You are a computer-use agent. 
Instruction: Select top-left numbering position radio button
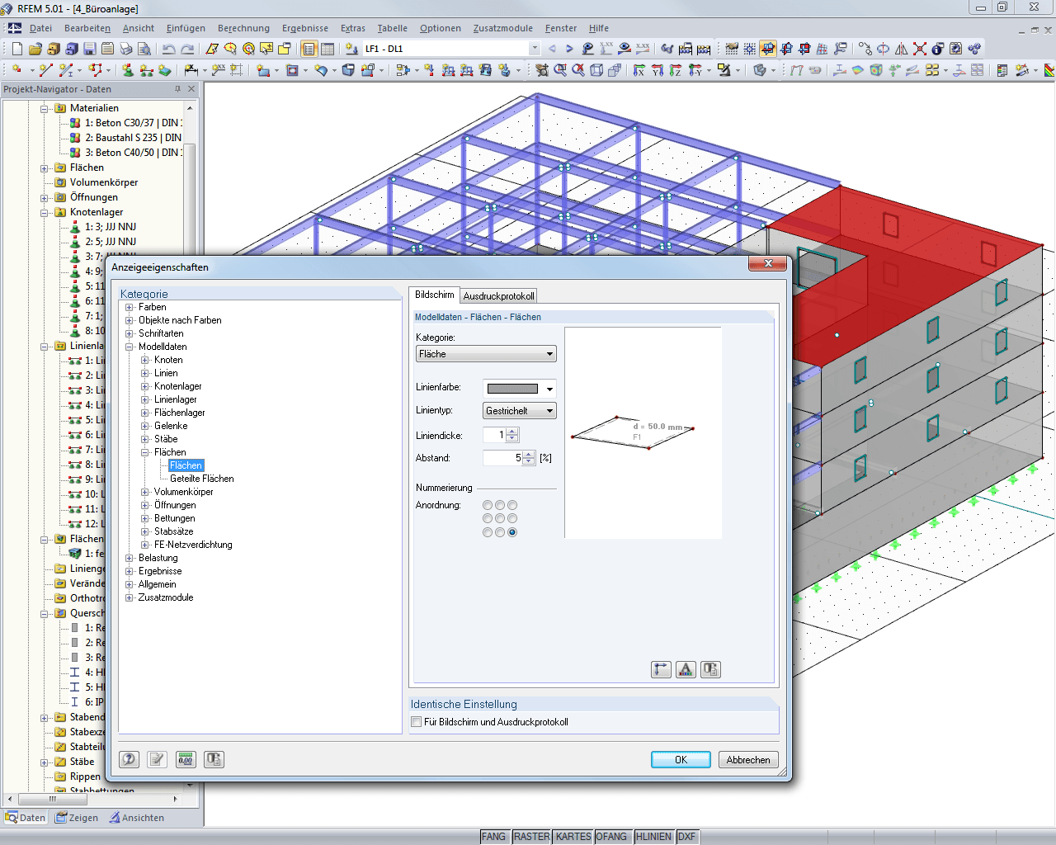tap(488, 505)
